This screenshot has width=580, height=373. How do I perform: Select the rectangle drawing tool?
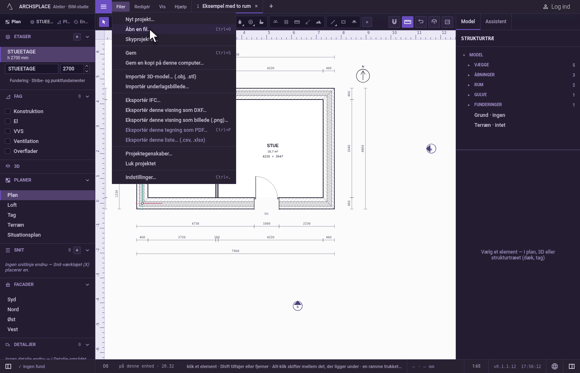coord(343,22)
